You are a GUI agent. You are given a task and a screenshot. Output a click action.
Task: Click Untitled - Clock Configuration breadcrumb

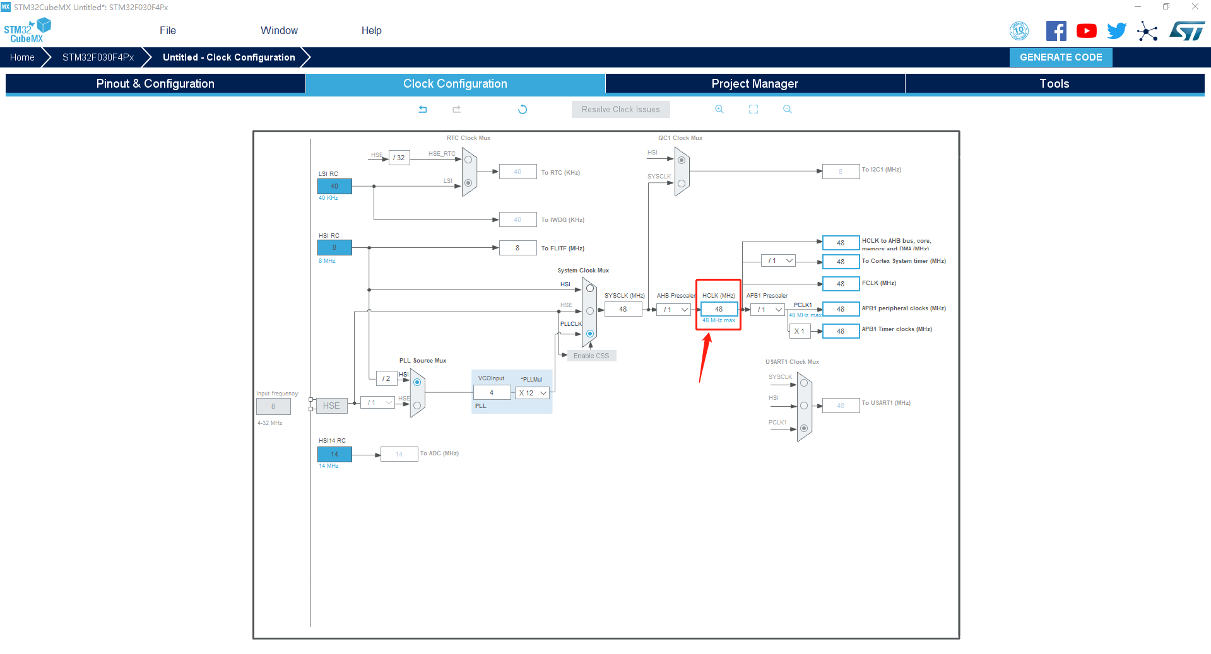229,57
